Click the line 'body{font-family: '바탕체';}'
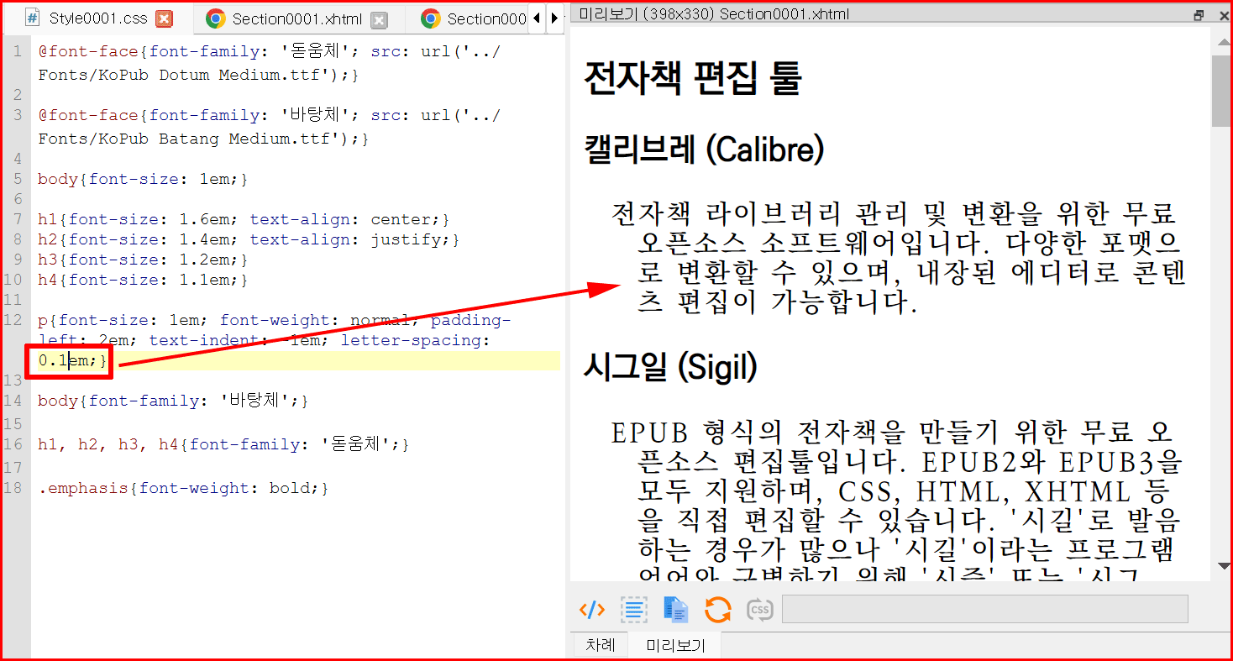The width and height of the screenshot is (1233, 661). pos(173,401)
